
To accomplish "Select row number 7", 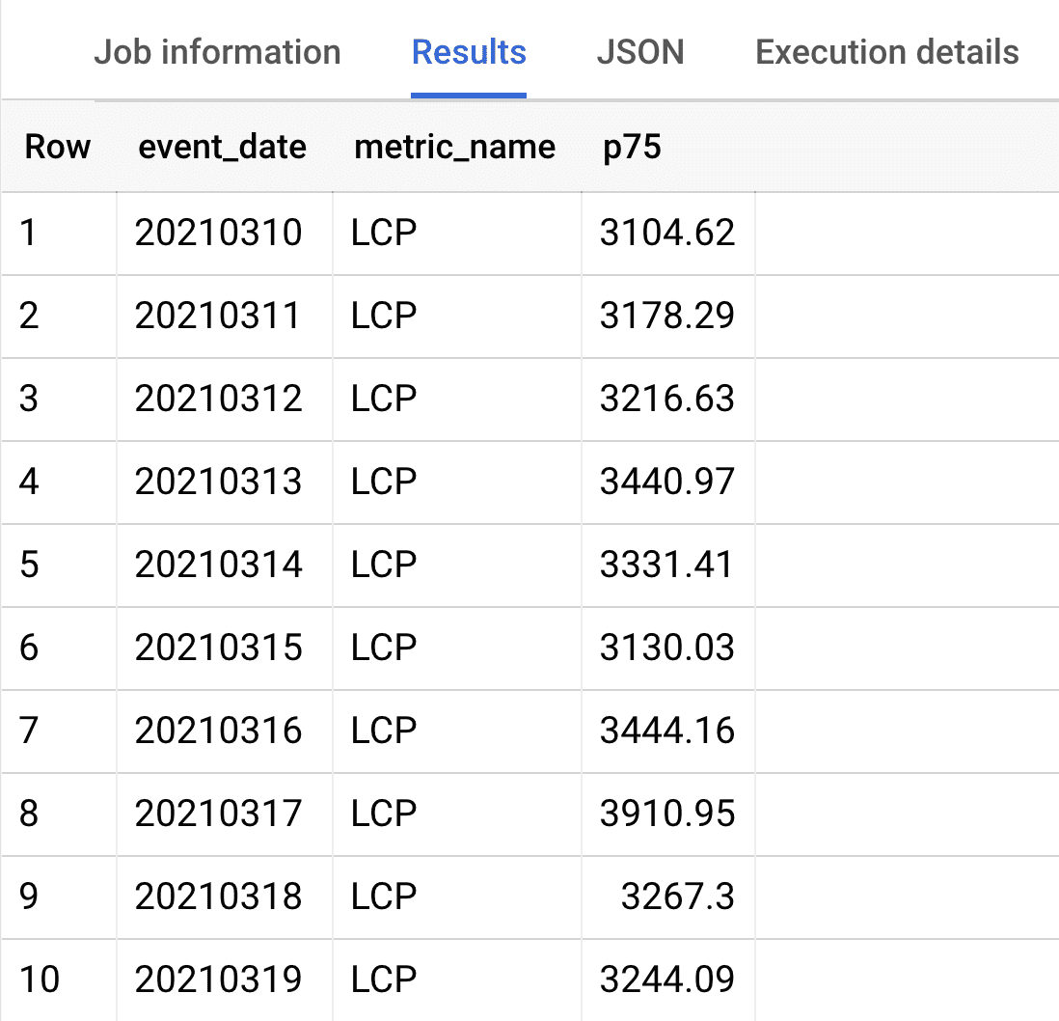I will pyautogui.click(x=53, y=731).
